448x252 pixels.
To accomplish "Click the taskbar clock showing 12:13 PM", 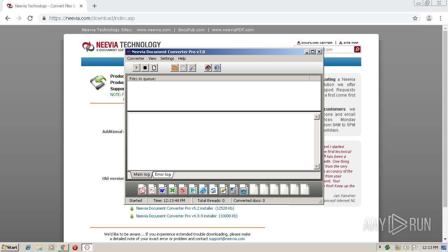I will tap(430, 247).
